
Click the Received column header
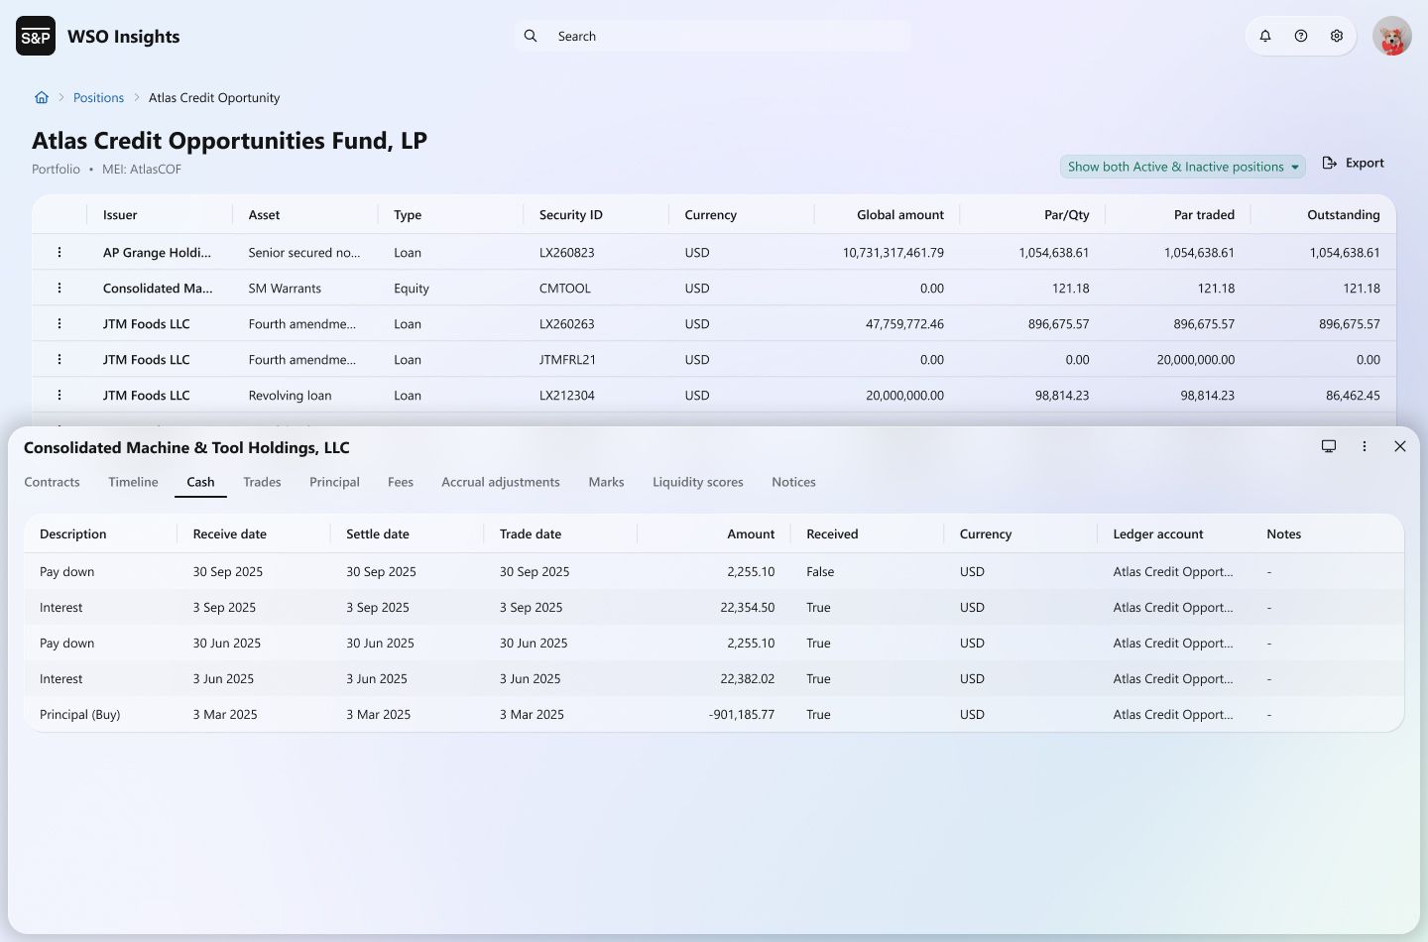pyautogui.click(x=832, y=533)
